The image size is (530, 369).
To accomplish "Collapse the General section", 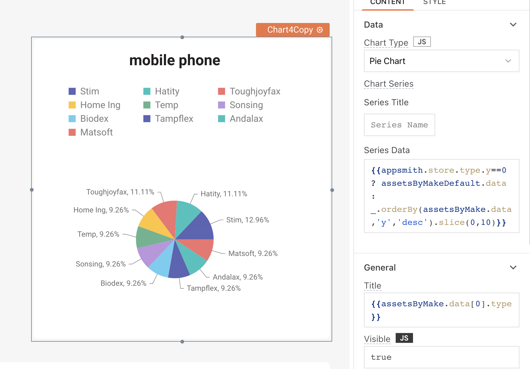I will (513, 267).
